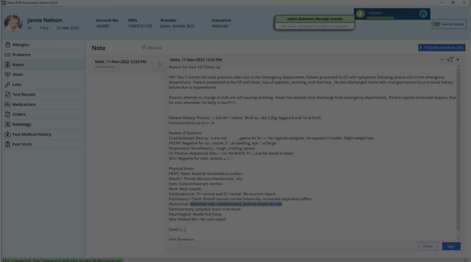Viewport: 471px width, 262px height.
Task: Click the Genitourinary palpable mass line
Action: tap(205, 209)
